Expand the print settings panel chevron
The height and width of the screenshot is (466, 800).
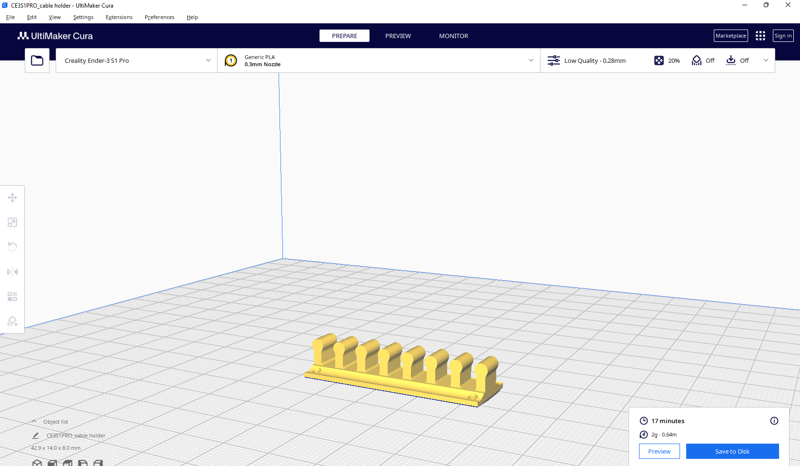coord(766,60)
